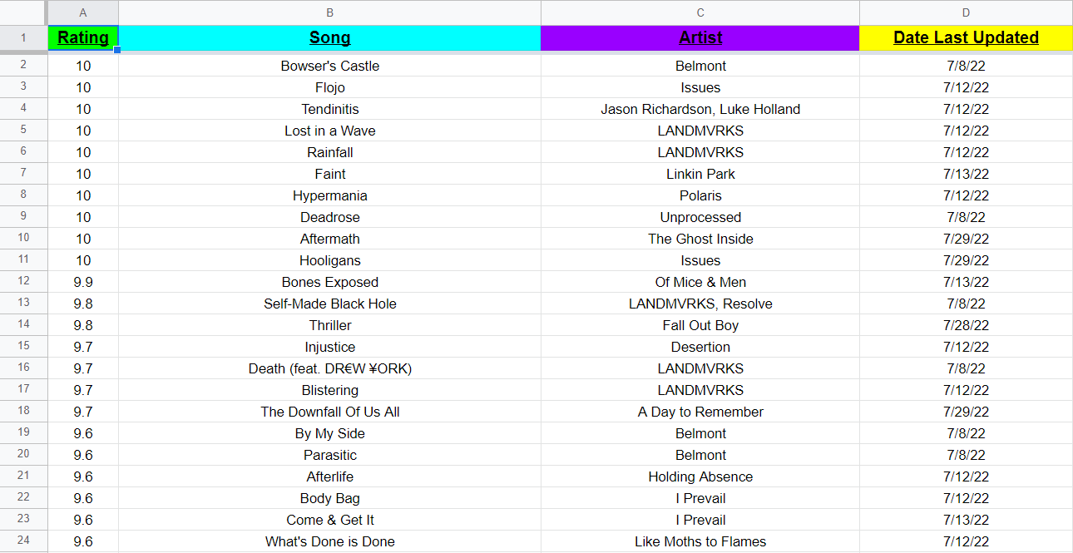Select the column D header
The height and width of the screenshot is (553, 1073).
point(966,12)
